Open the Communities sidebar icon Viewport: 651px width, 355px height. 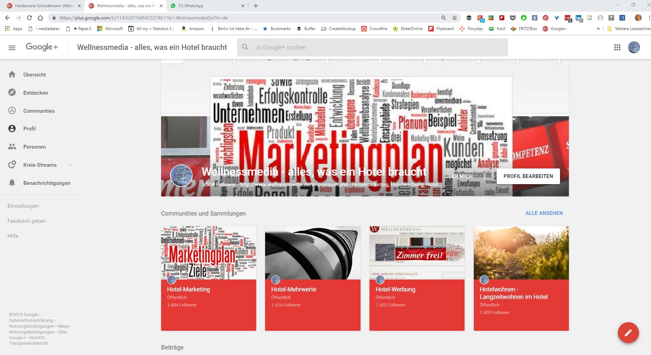click(12, 111)
